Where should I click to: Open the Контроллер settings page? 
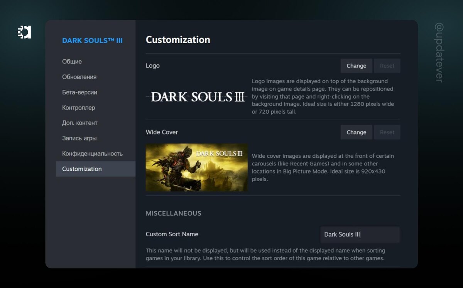pyautogui.click(x=78, y=108)
